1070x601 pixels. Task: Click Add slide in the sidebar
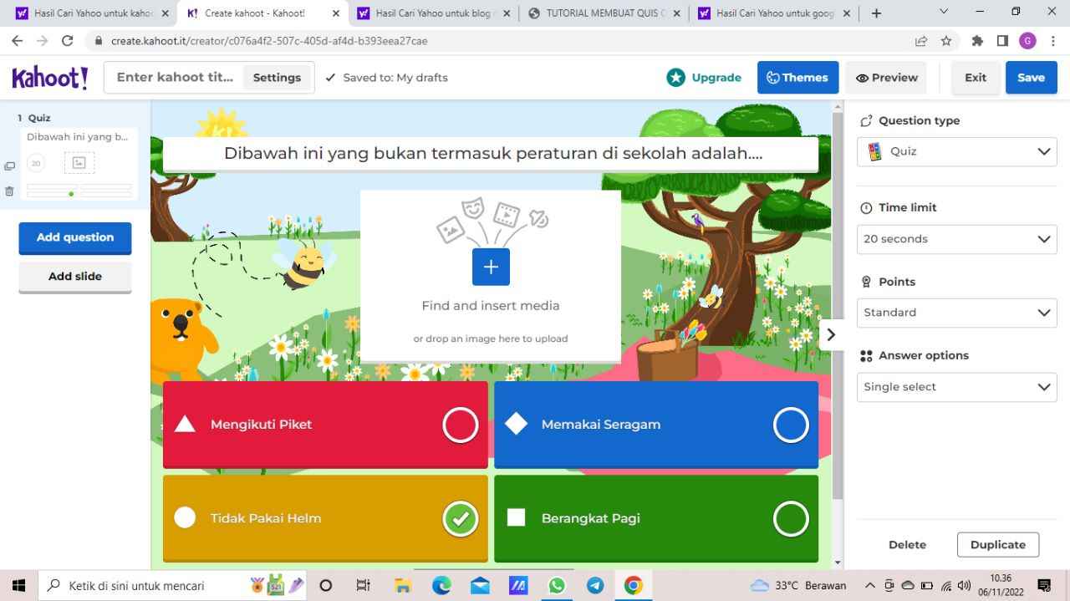(75, 277)
